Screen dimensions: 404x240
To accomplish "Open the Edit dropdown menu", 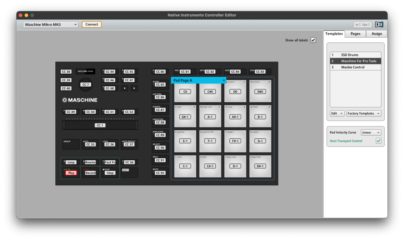I will point(337,113).
